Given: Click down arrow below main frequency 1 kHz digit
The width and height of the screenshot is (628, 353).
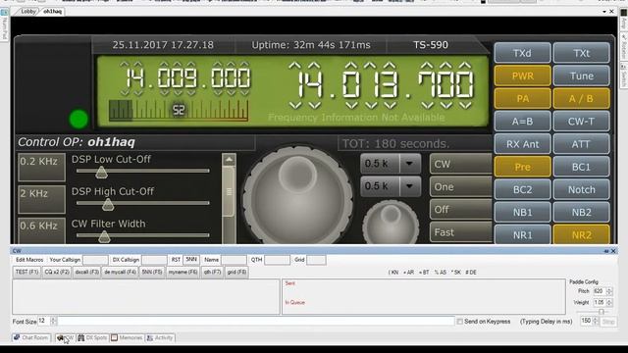Looking at the screenshot, I should coord(391,105).
